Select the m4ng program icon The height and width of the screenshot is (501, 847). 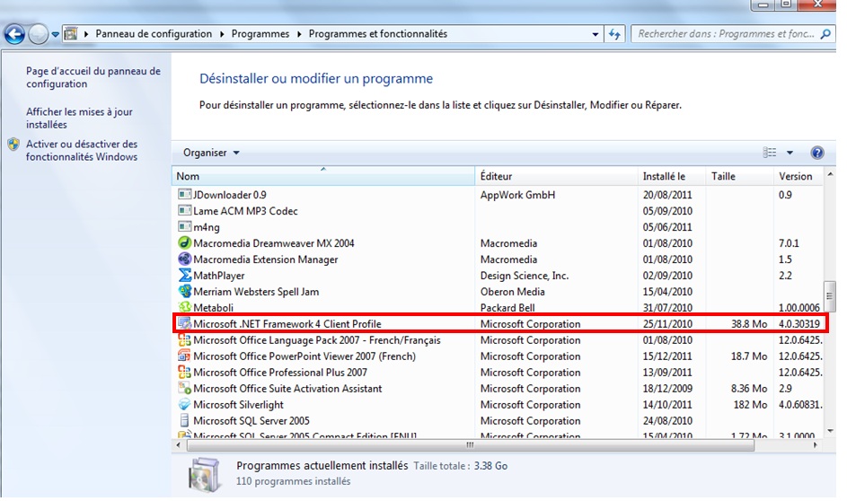185,227
